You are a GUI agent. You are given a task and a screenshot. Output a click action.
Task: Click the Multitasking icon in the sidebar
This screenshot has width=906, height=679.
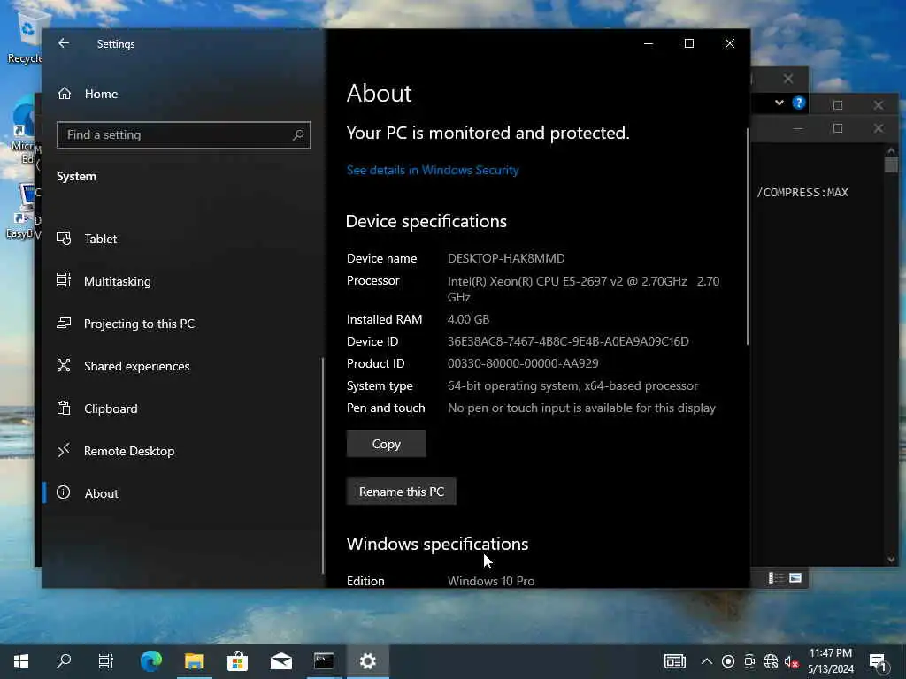64,280
